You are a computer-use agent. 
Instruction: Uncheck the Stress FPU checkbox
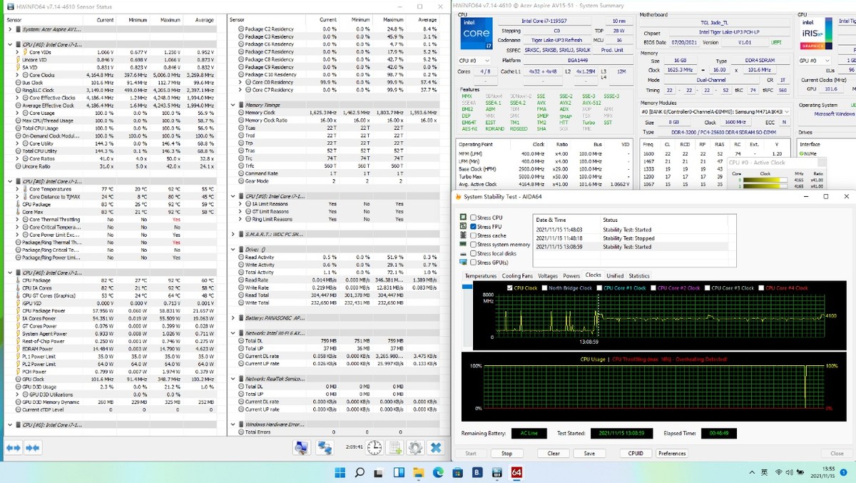click(x=473, y=226)
